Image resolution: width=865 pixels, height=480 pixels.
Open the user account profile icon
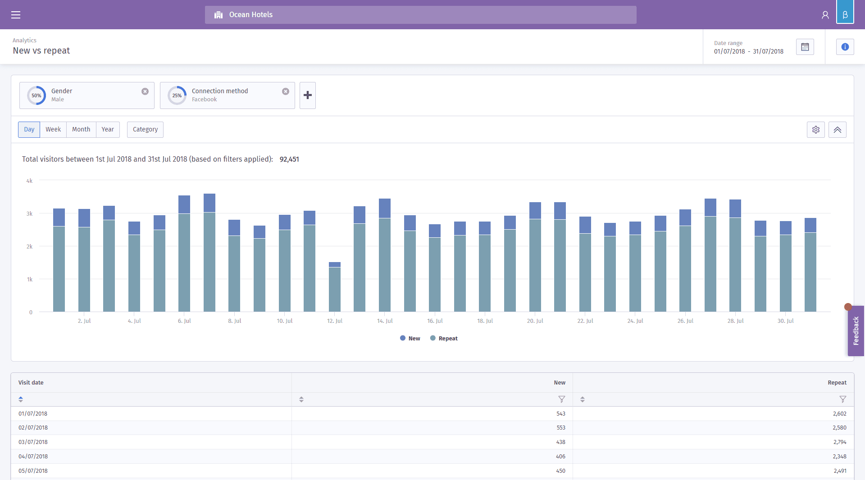coord(825,15)
